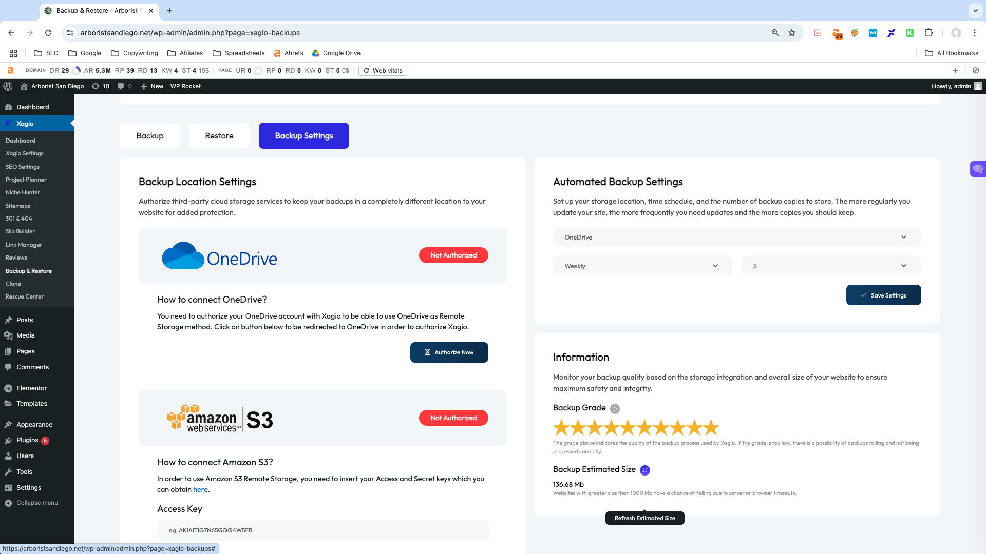
Task: Open the comments bubble in admin bar
Action: click(124, 86)
